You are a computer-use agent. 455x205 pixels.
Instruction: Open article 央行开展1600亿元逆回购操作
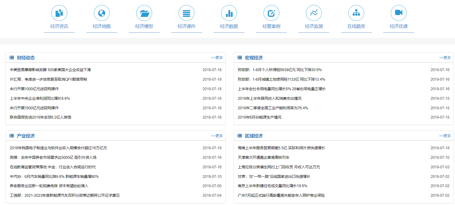pyautogui.click(x=34, y=108)
